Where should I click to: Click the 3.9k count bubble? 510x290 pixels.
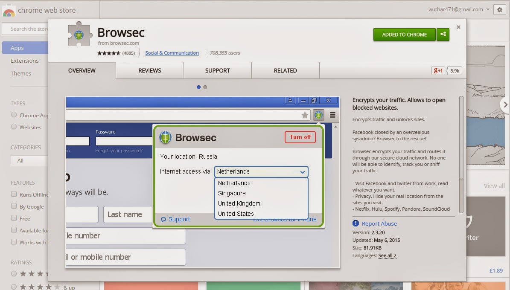click(x=455, y=70)
